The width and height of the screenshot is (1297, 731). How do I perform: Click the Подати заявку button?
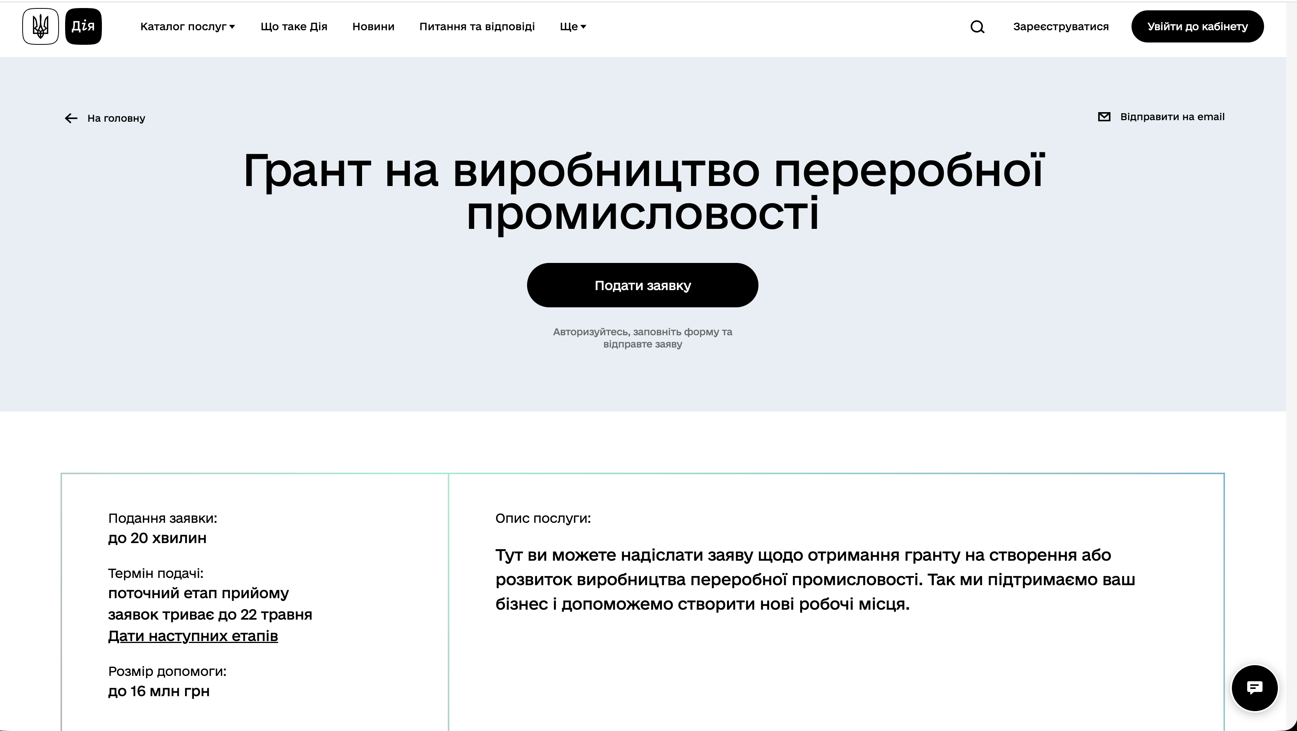click(642, 285)
